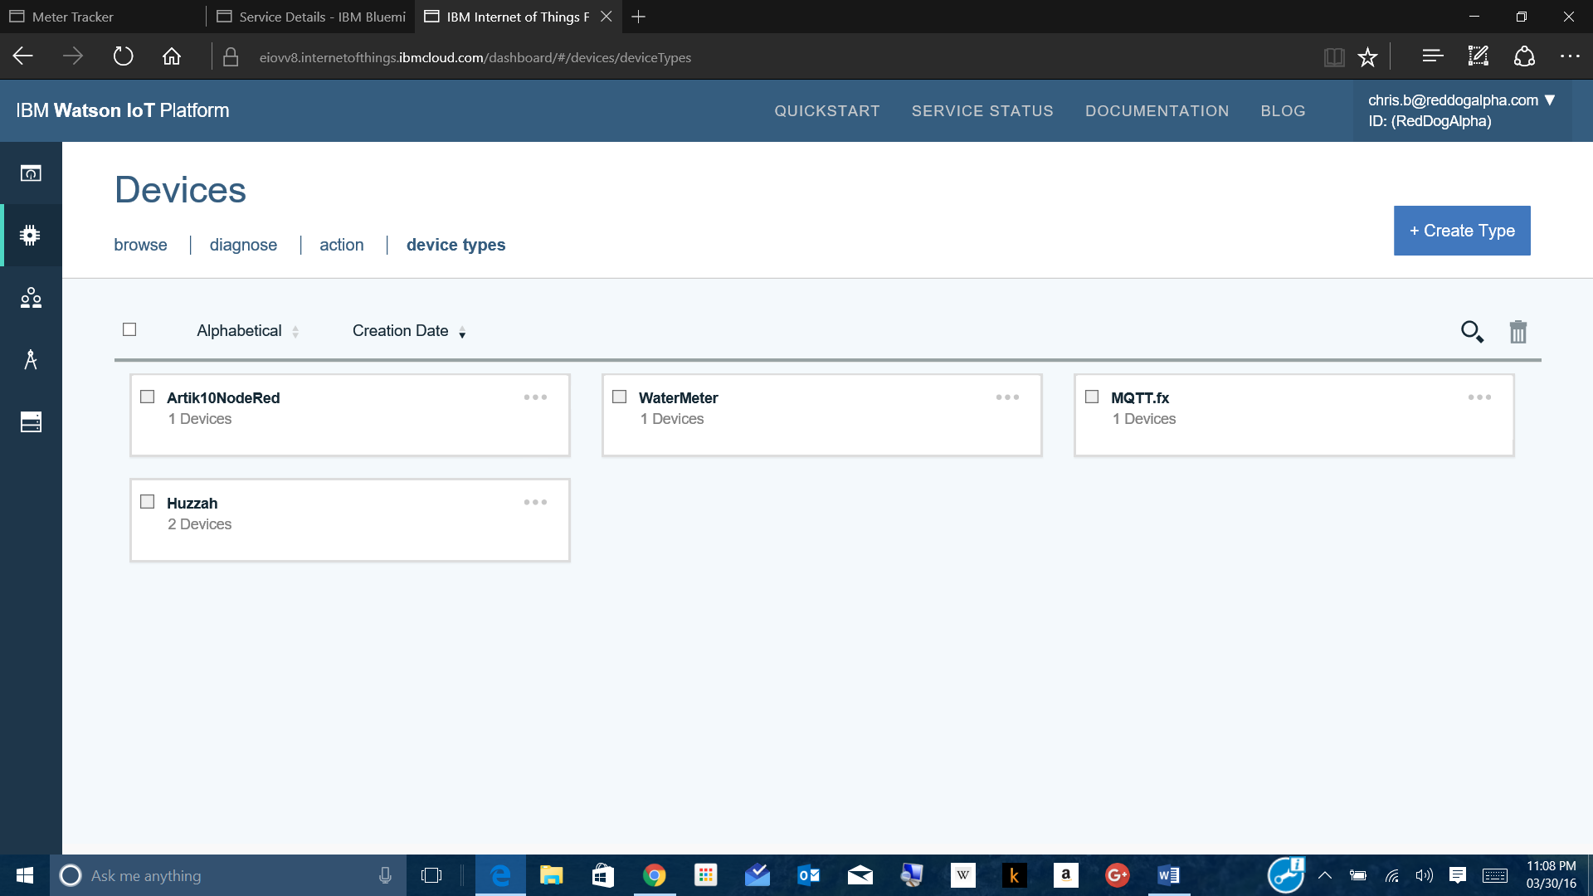The height and width of the screenshot is (896, 1593).
Task: Check the WaterMeter checkbox
Action: tap(619, 397)
